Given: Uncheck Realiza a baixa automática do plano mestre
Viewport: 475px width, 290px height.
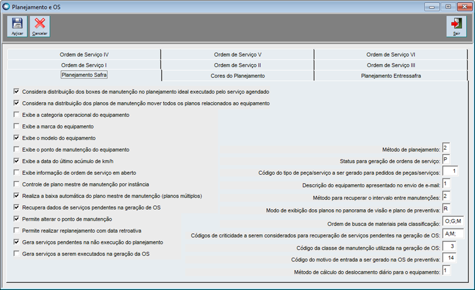Looking at the screenshot, I should coord(16,196).
